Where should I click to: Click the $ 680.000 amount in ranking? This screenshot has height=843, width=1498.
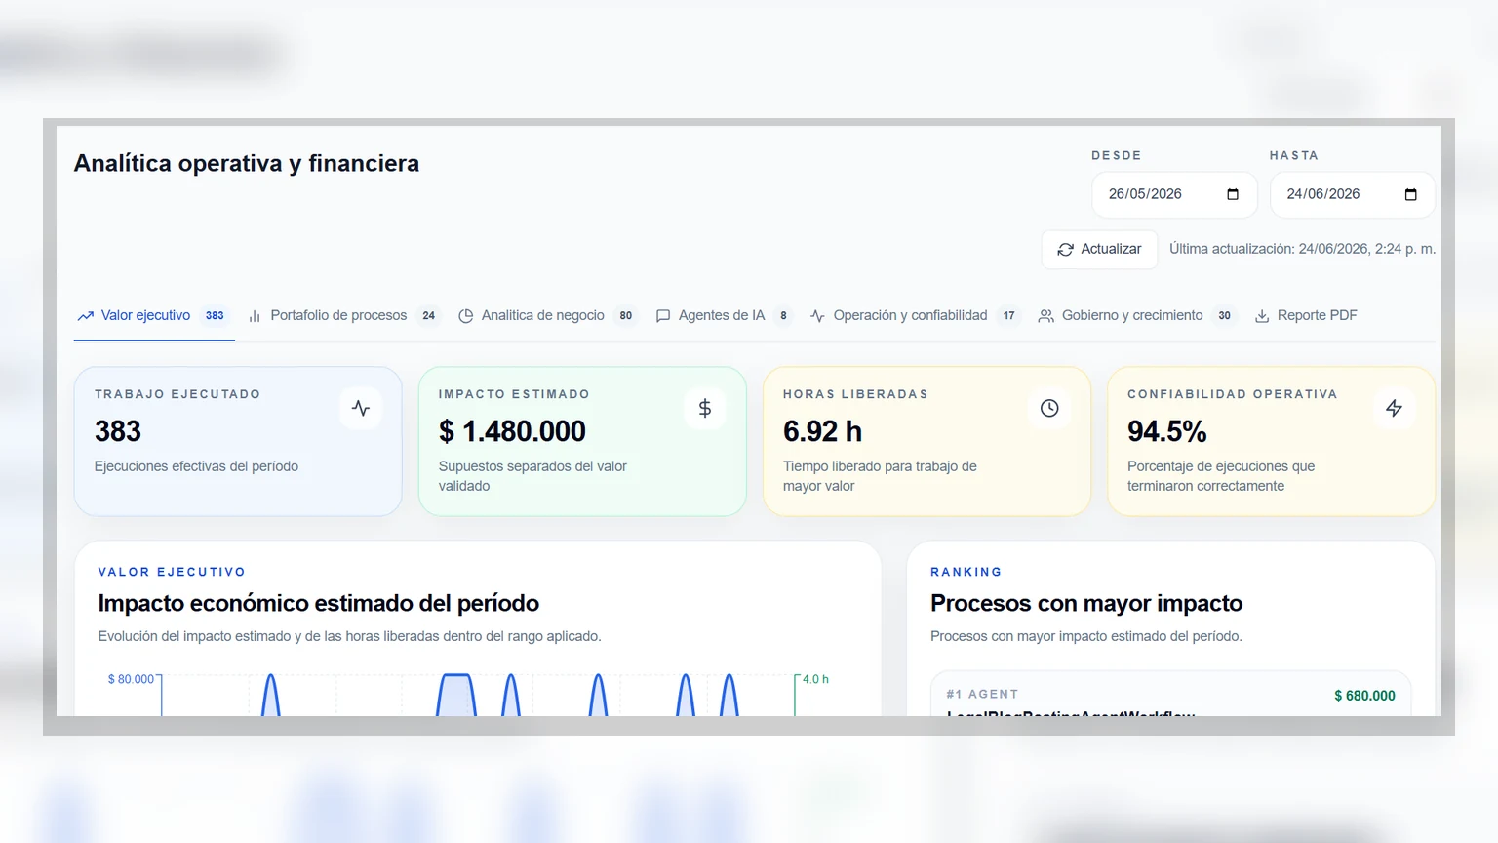1364,696
